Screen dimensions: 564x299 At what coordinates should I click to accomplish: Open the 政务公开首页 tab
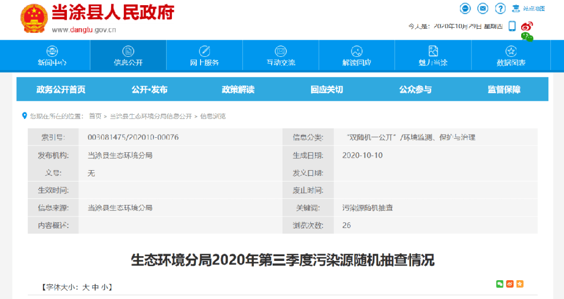point(61,89)
